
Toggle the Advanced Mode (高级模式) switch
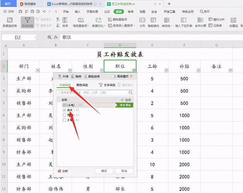(x=114, y=76)
